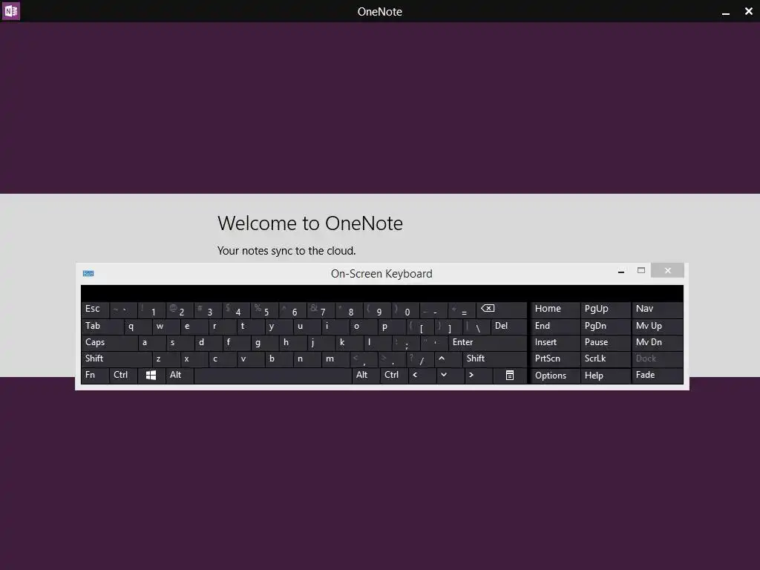
Task: Tap the space bar
Action: pyautogui.click(x=273, y=375)
